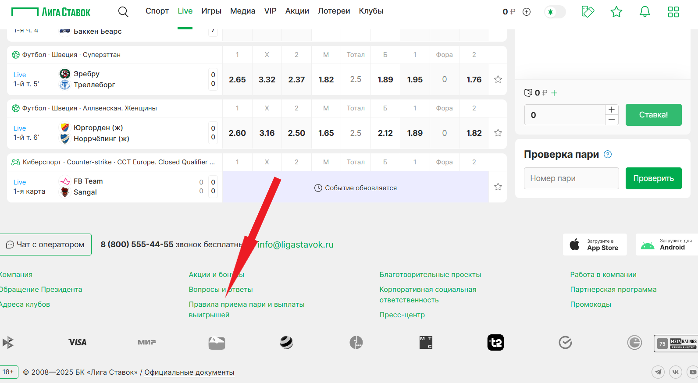Switch to the Спорт menu section
Image resolution: width=698 pixels, height=383 pixels.
(157, 11)
